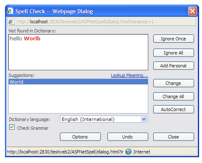Click the Change All button
The width and height of the screenshot is (202, 163).
point(173,96)
